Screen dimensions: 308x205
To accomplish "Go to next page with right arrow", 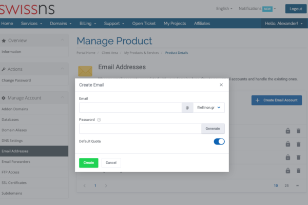I will click(106, 186).
